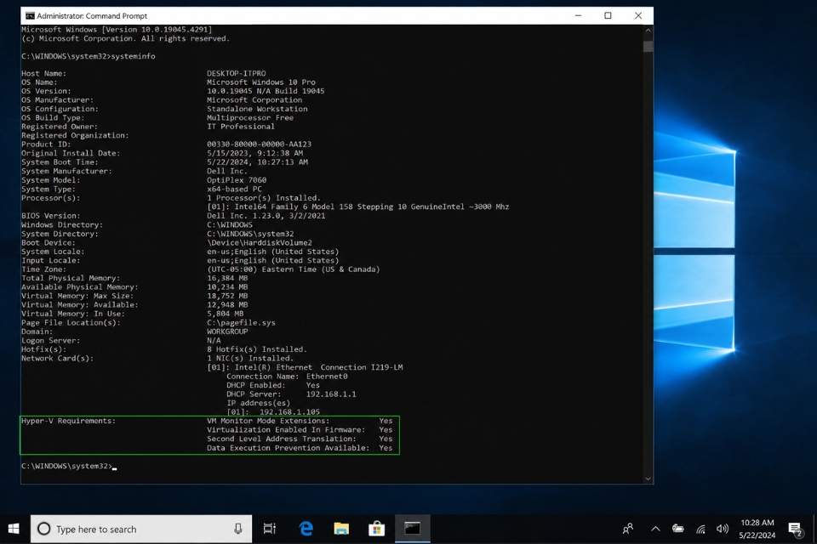Open network connections tray icon
Screen dimensions: 817x544
pyautogui.click(x=700, y=530)
